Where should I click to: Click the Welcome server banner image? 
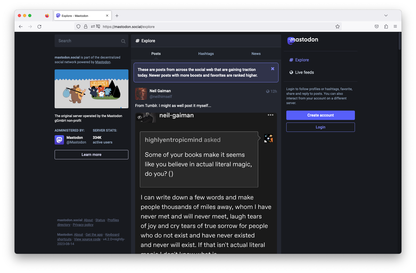(91, 89)
